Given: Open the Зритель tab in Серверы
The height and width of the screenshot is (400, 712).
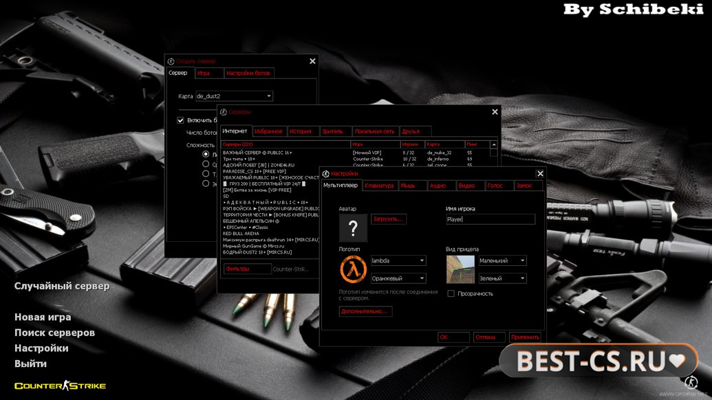Looking at the screenshot, I should [336, 131].
